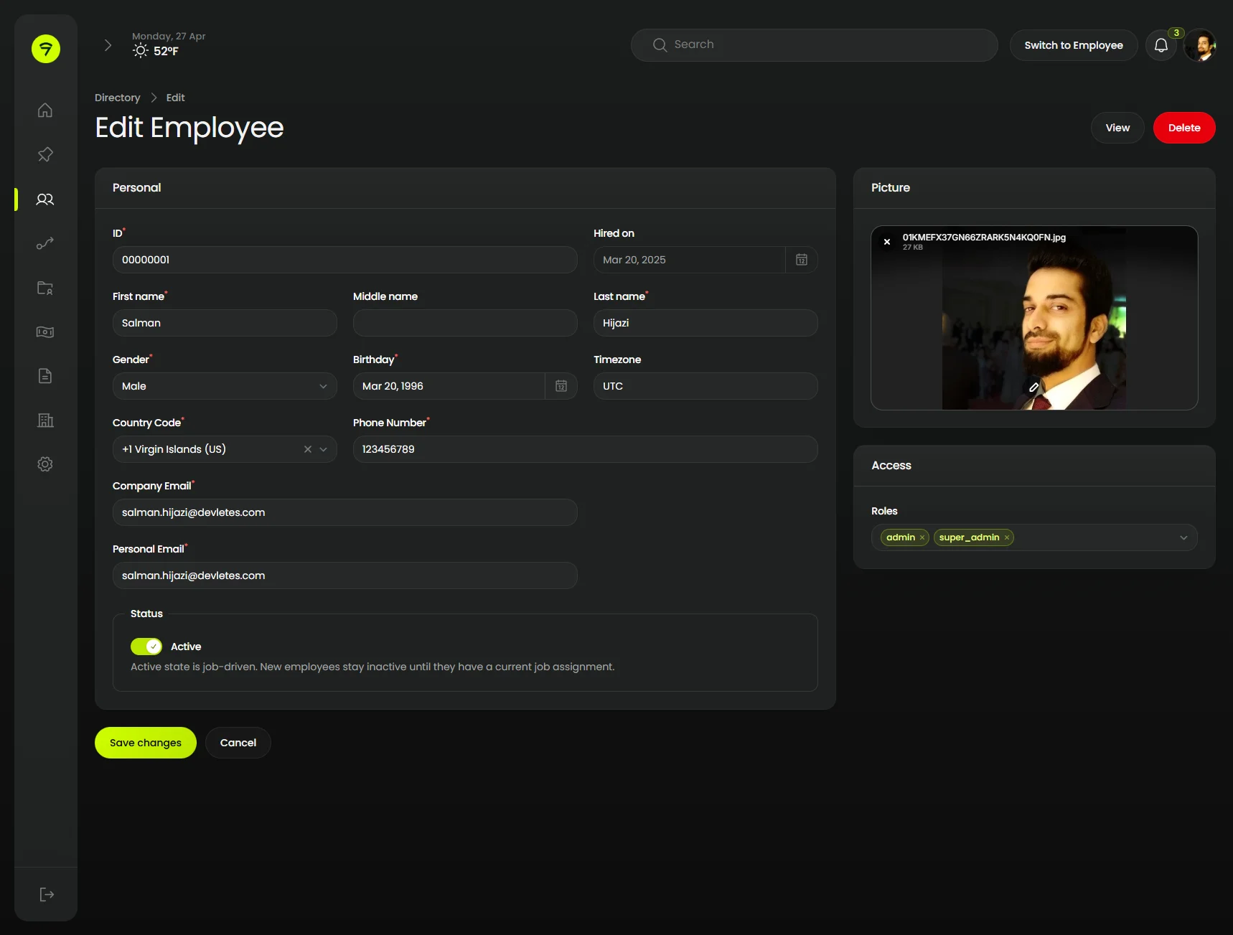
Task: Click the logout icon at sidebar bottom
Action: click(46, 894)
